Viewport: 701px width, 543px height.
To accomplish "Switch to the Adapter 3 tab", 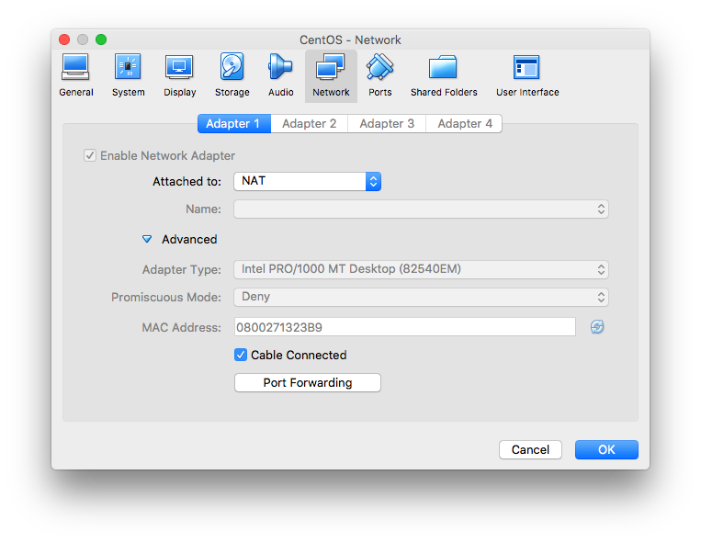I will [387, 124].
